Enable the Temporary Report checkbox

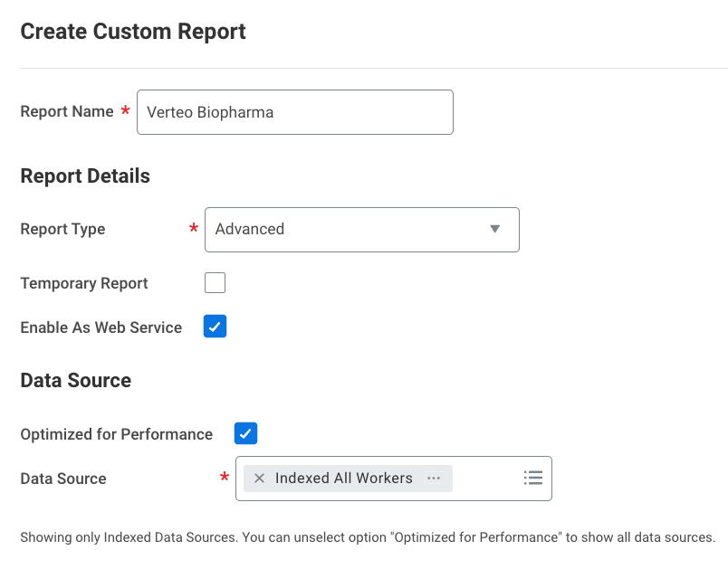point(216,283)
